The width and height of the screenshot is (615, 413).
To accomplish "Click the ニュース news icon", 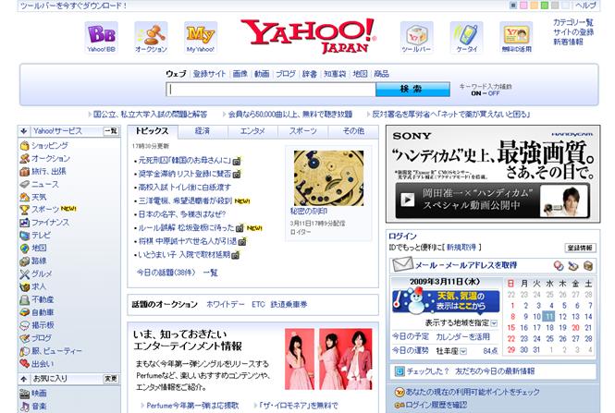I will tap(25, 184).
